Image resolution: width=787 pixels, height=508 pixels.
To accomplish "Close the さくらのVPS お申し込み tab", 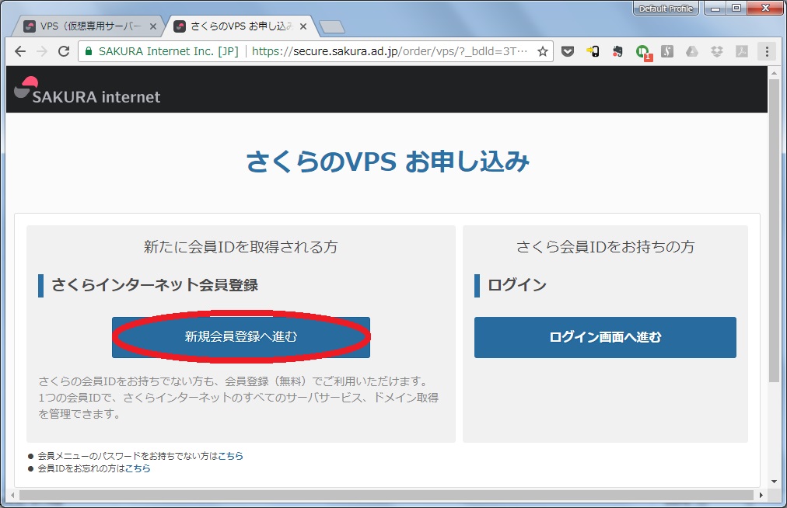I will click(x=303, y=26).
